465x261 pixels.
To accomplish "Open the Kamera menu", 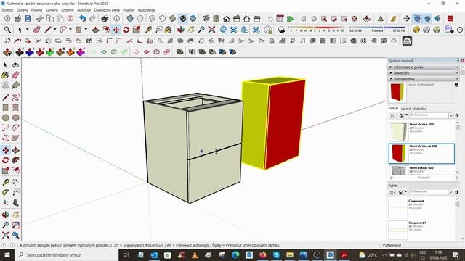I will coord(52,10).
